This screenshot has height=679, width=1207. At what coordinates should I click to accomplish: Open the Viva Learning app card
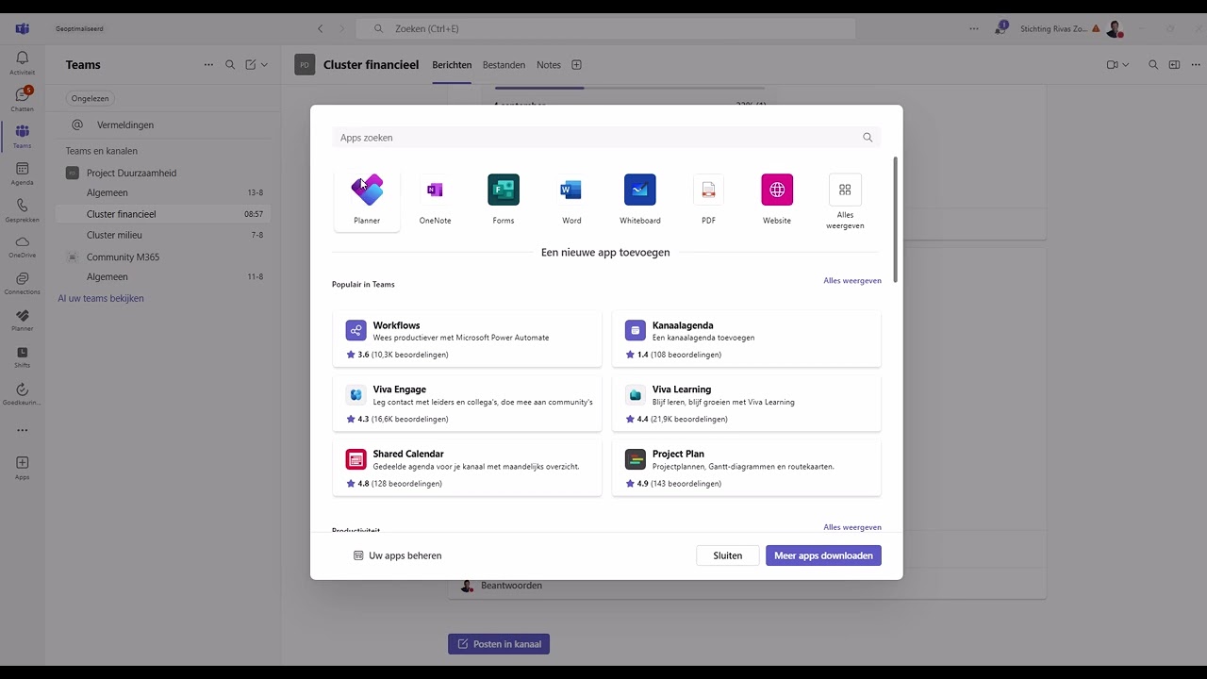(x=746, y=403)
